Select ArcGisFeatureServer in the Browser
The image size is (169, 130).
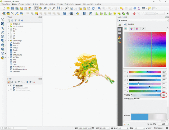(20, 69)
